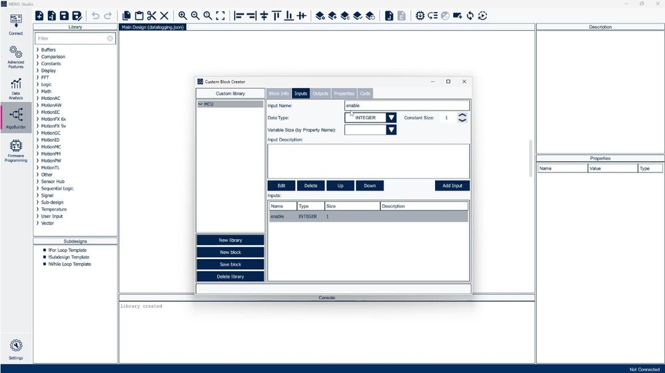The height and width of the screenshot is (373, 665).
Task: Expand the MotionFX 9x category
Action: pos(37,126)
